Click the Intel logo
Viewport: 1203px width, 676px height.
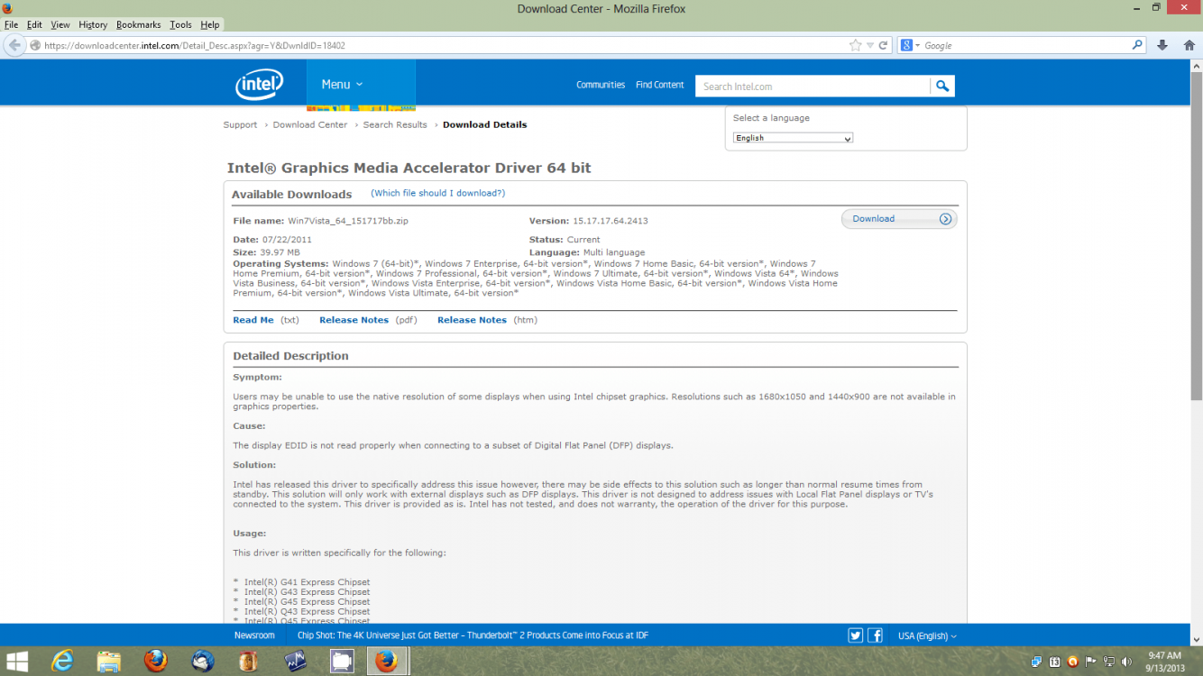[260, 85]
